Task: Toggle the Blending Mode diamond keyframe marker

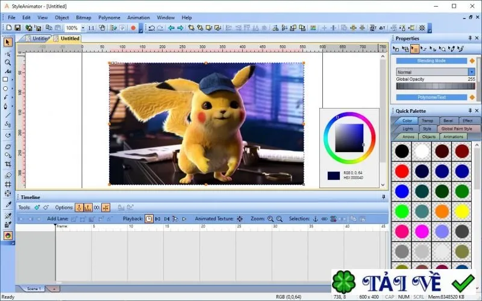Action: (x=472, y=61)
